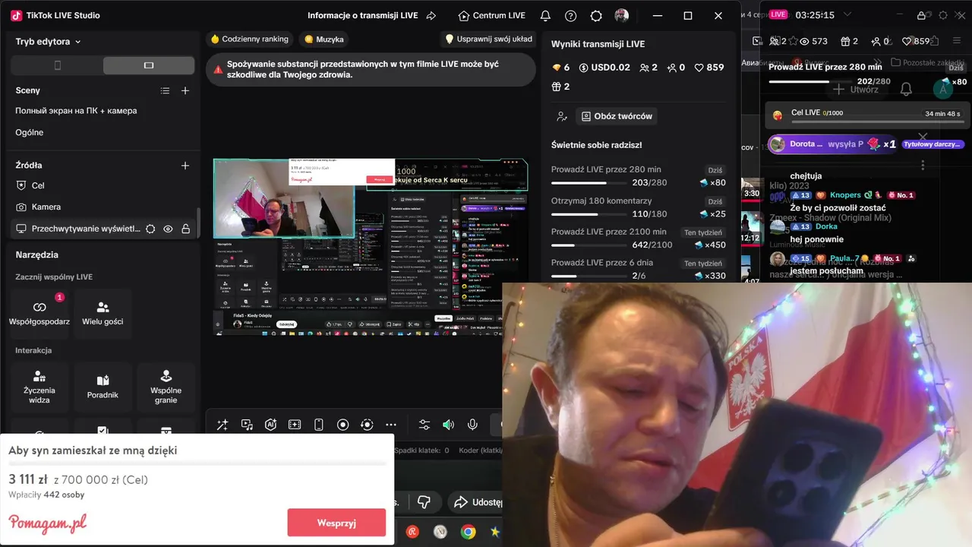
Task: Click mobile phone preview icon
Action: tap(319, 425)
